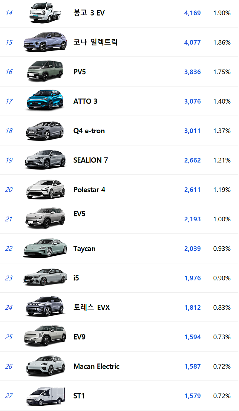Viewport: 239px width, 411px height.
Task: Open the ATTO 3 model link
Action: tap(85, 101)
